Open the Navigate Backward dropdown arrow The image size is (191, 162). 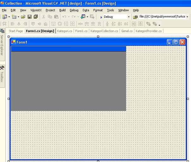[87, 17]
